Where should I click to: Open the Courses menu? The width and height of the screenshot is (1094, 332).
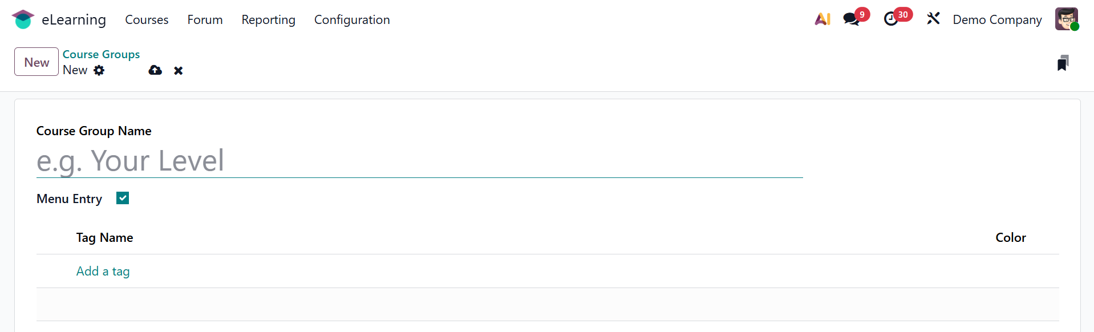[147, 19]
